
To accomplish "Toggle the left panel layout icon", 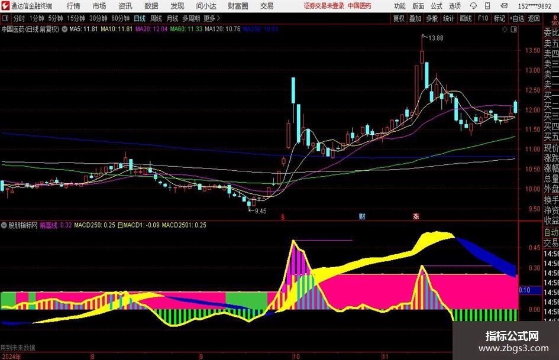I will pos(5,18).
